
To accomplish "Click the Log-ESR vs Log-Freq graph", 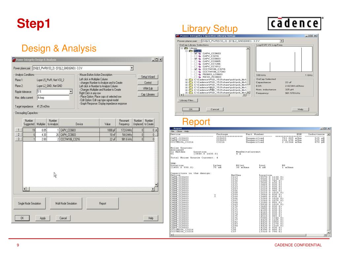I will 284,59.
